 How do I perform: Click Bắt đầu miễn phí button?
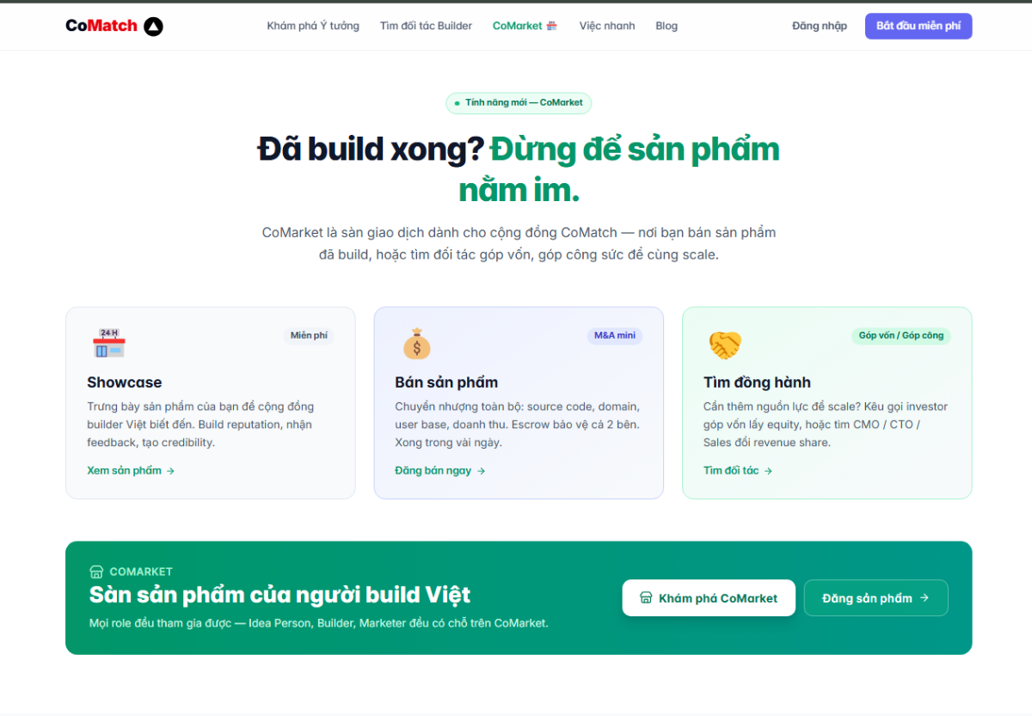918,26
